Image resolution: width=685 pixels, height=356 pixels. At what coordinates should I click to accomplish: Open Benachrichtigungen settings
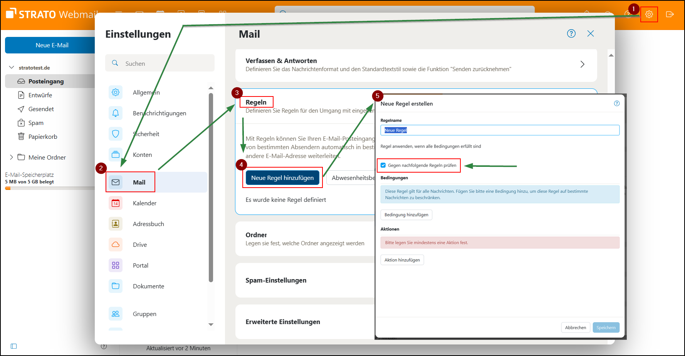[159, 113]
